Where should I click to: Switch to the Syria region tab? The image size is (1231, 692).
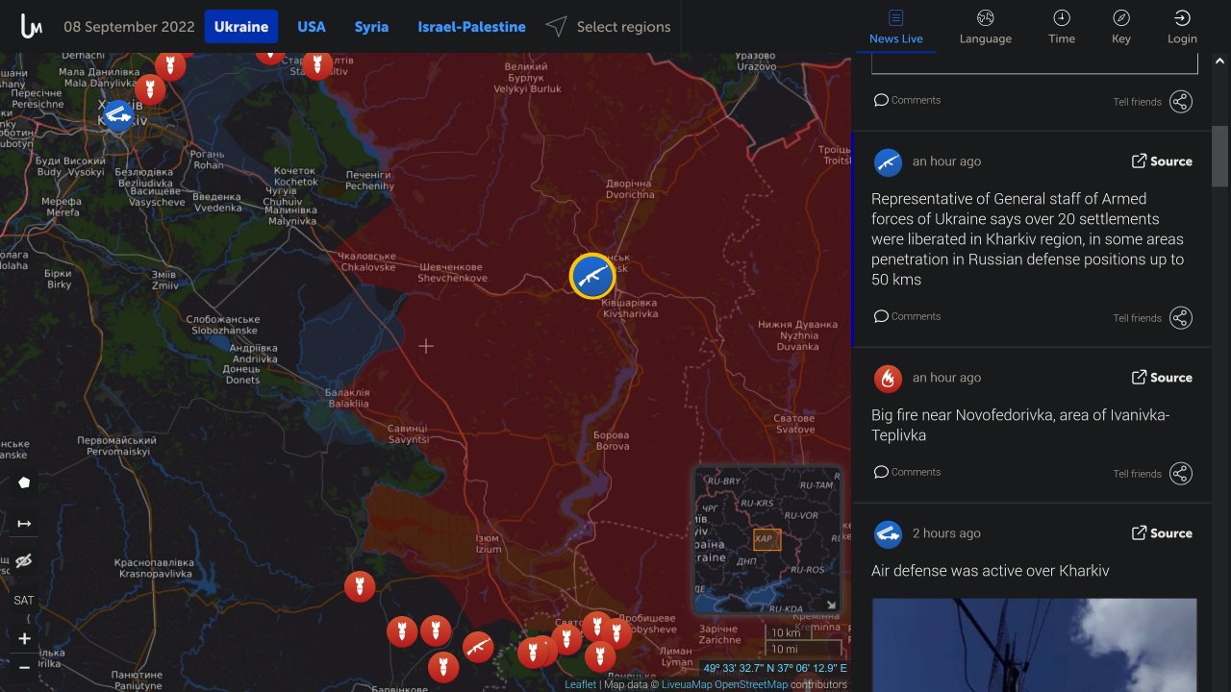pyautogui.click(x=371, y=27)
